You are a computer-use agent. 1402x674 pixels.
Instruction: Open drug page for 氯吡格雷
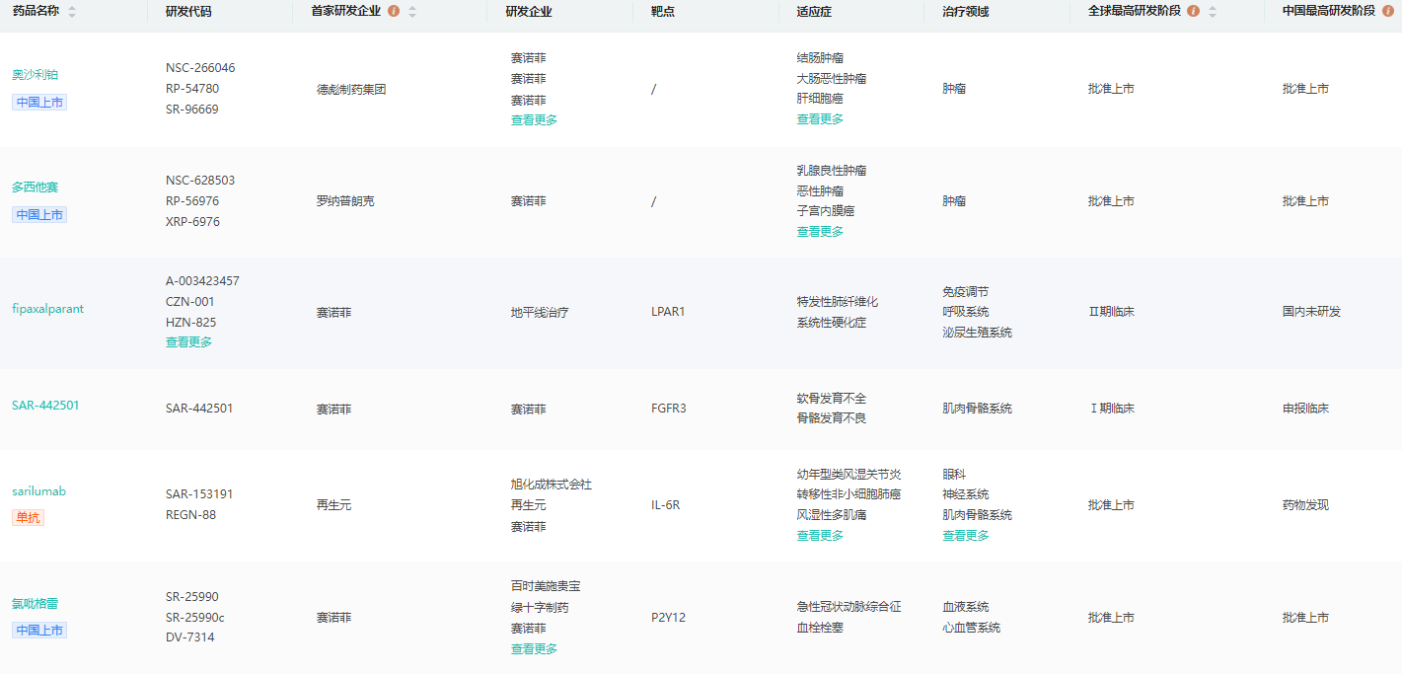coord(36,604)
